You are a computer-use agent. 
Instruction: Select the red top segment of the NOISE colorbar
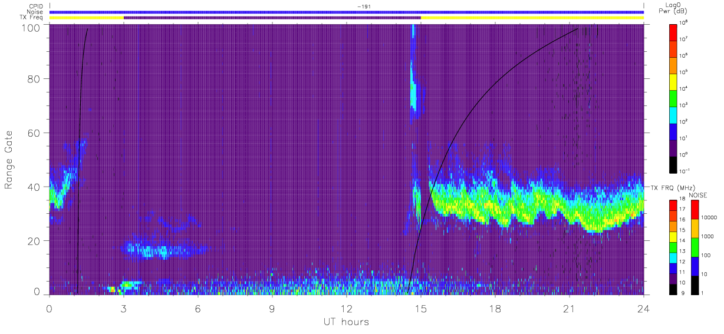click(x=695, y=209)
